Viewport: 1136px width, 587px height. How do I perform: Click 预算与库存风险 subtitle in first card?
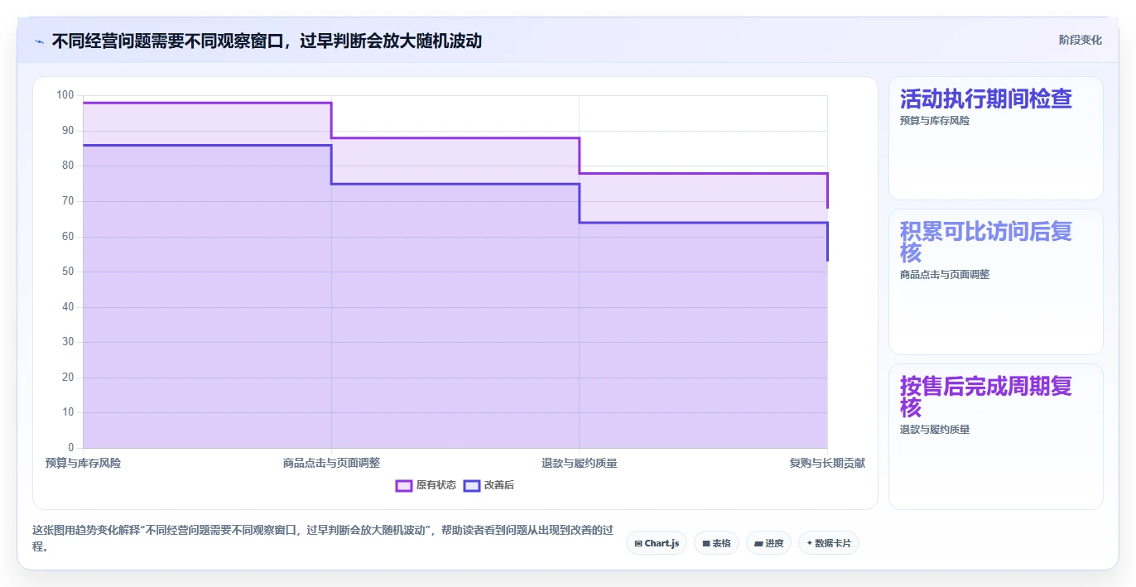pos(934,121)
